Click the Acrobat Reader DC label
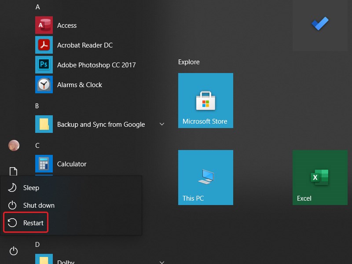This screenshot has height=264, width=352. pos(85,45)
